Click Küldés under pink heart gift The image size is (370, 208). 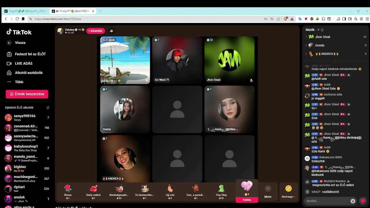247,200
